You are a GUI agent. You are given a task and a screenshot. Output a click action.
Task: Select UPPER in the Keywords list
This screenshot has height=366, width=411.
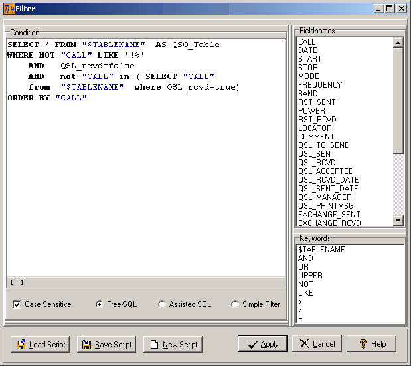tap(310, 276)
